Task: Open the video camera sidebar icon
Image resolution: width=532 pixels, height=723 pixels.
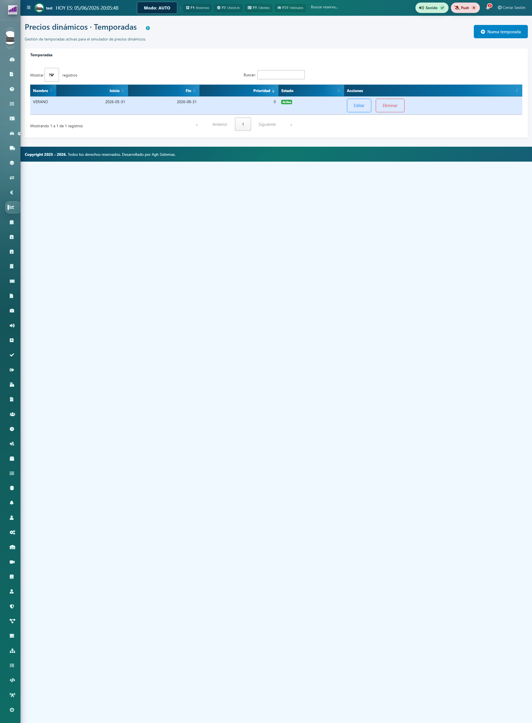Action: [12, 562]
